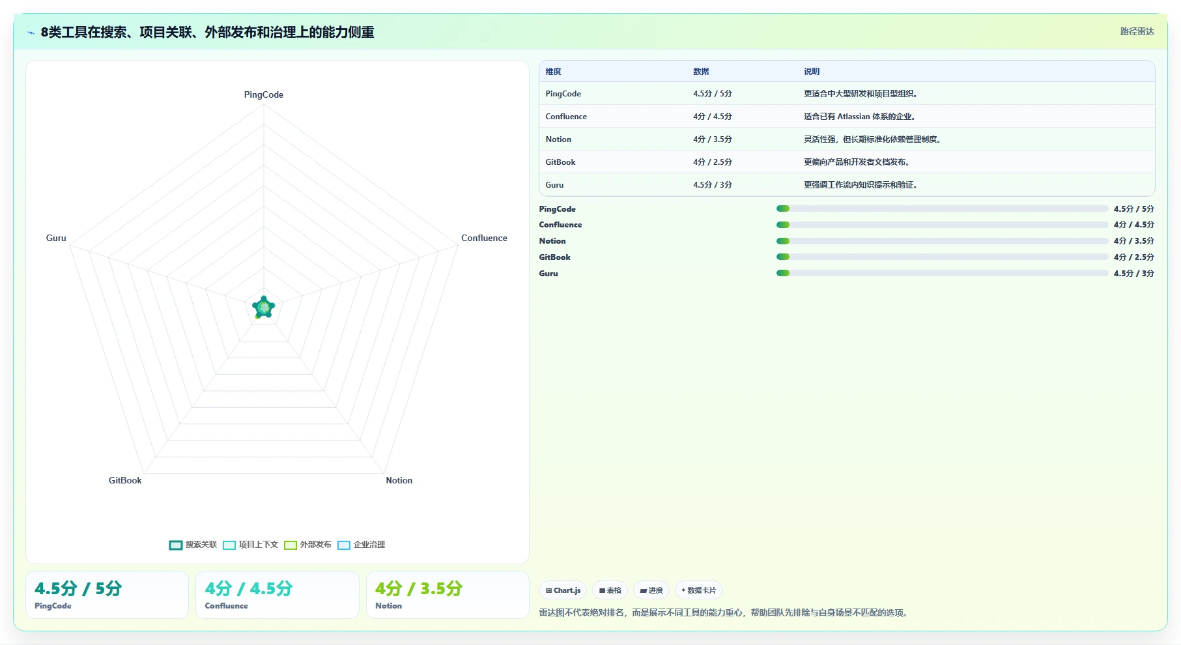Click the text 适合已有 Atlassian 体系的企业。
Screen dimensions: 1181x645
[860, 117]
